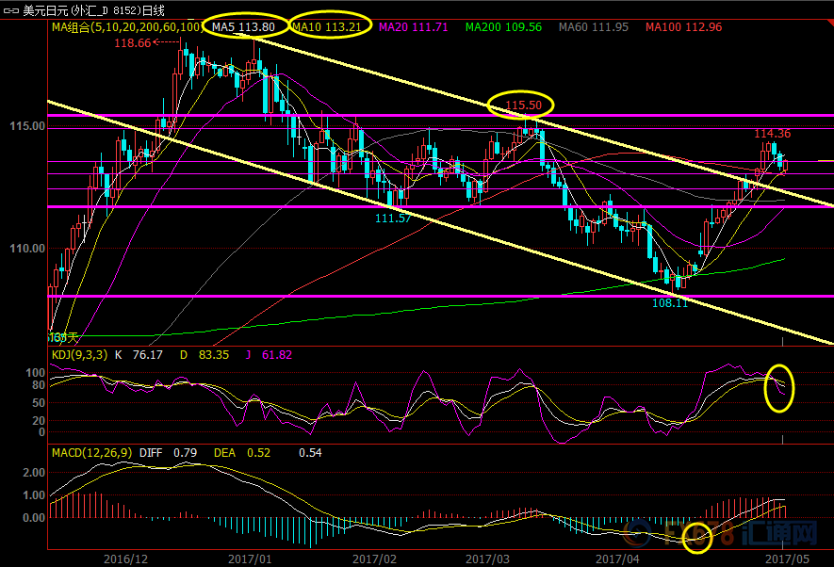Select the MA5 113.80 indicator label

(243, 27)
